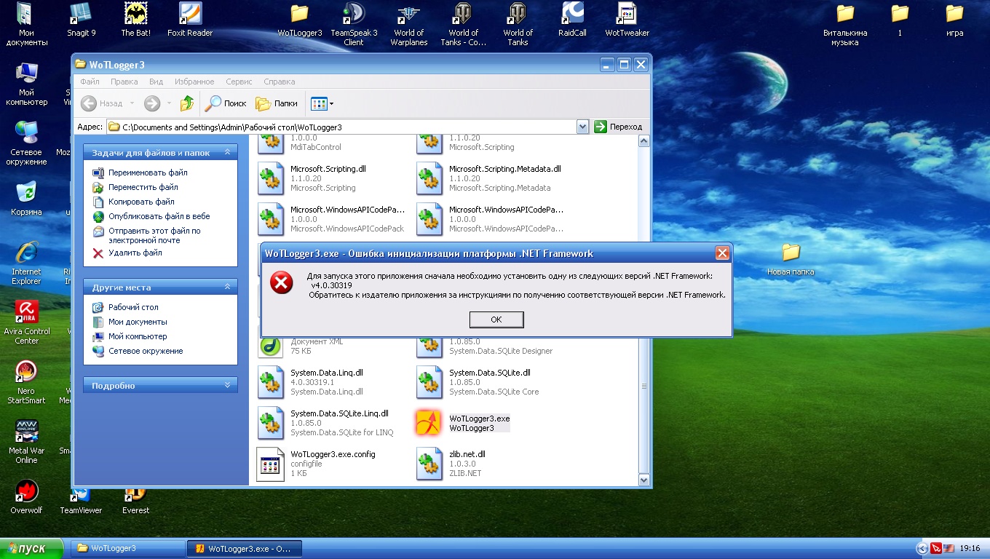Collapse the Задачи для файлов и папок panel
990x559 pixels.
pyautogui.click(x=227, y=152)
